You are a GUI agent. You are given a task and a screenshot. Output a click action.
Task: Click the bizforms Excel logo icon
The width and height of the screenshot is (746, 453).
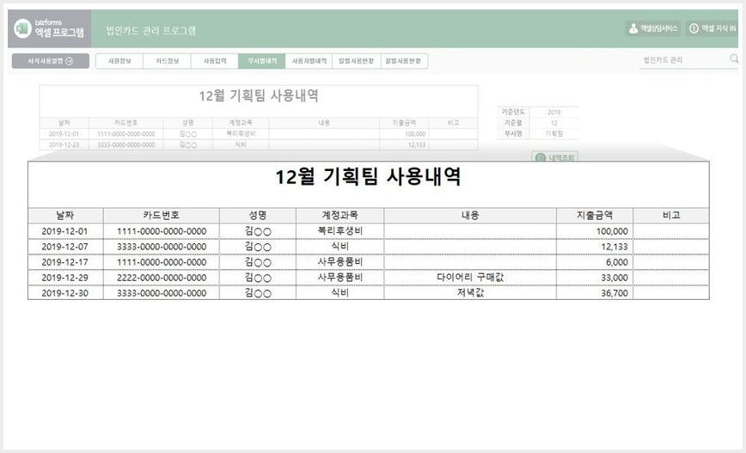click(x=22, y=28)
